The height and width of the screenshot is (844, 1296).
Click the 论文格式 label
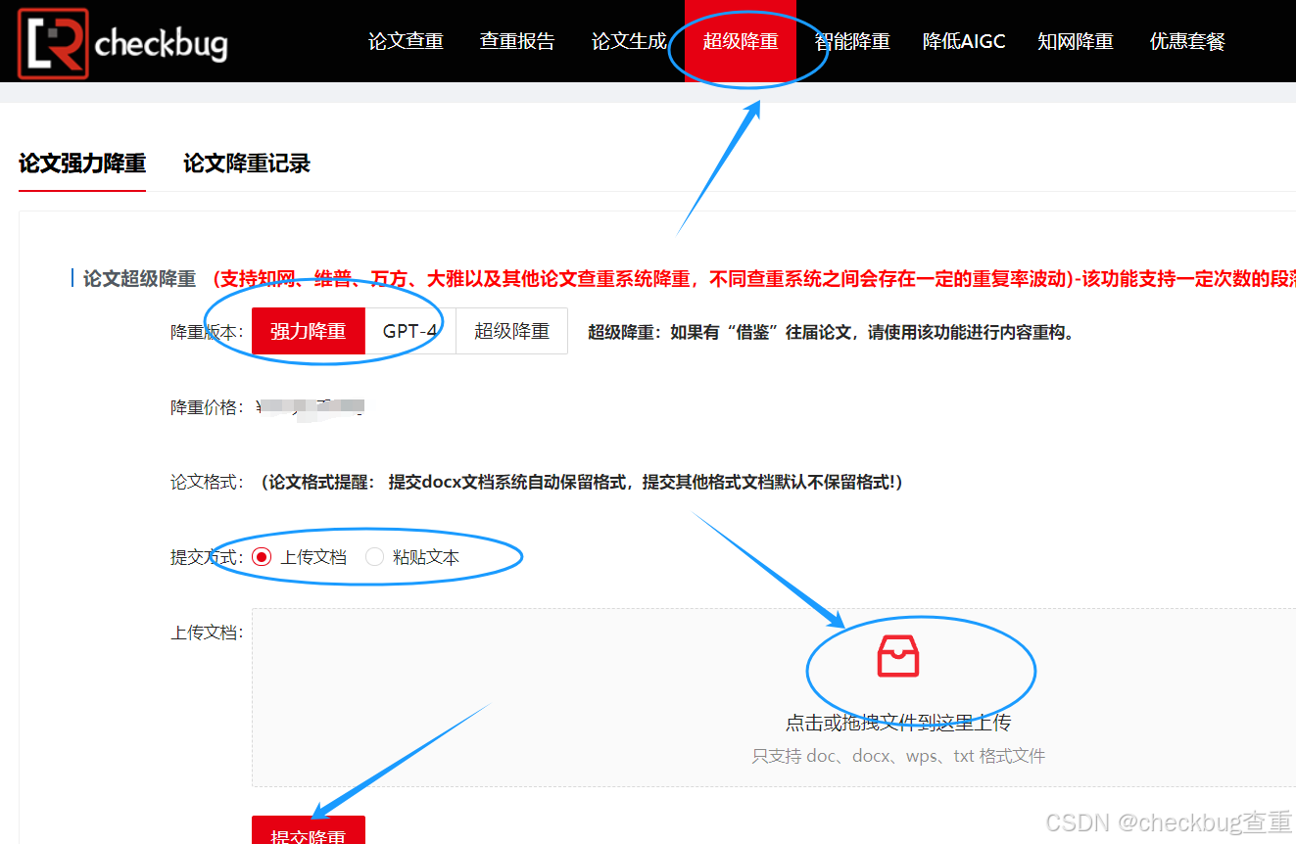[207, 482]
